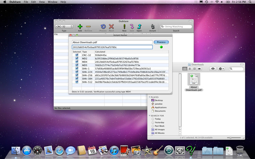Viewport: 255px width, 159px height.
Task: Open System Preferences from the Dock
Action: (180, 150)
